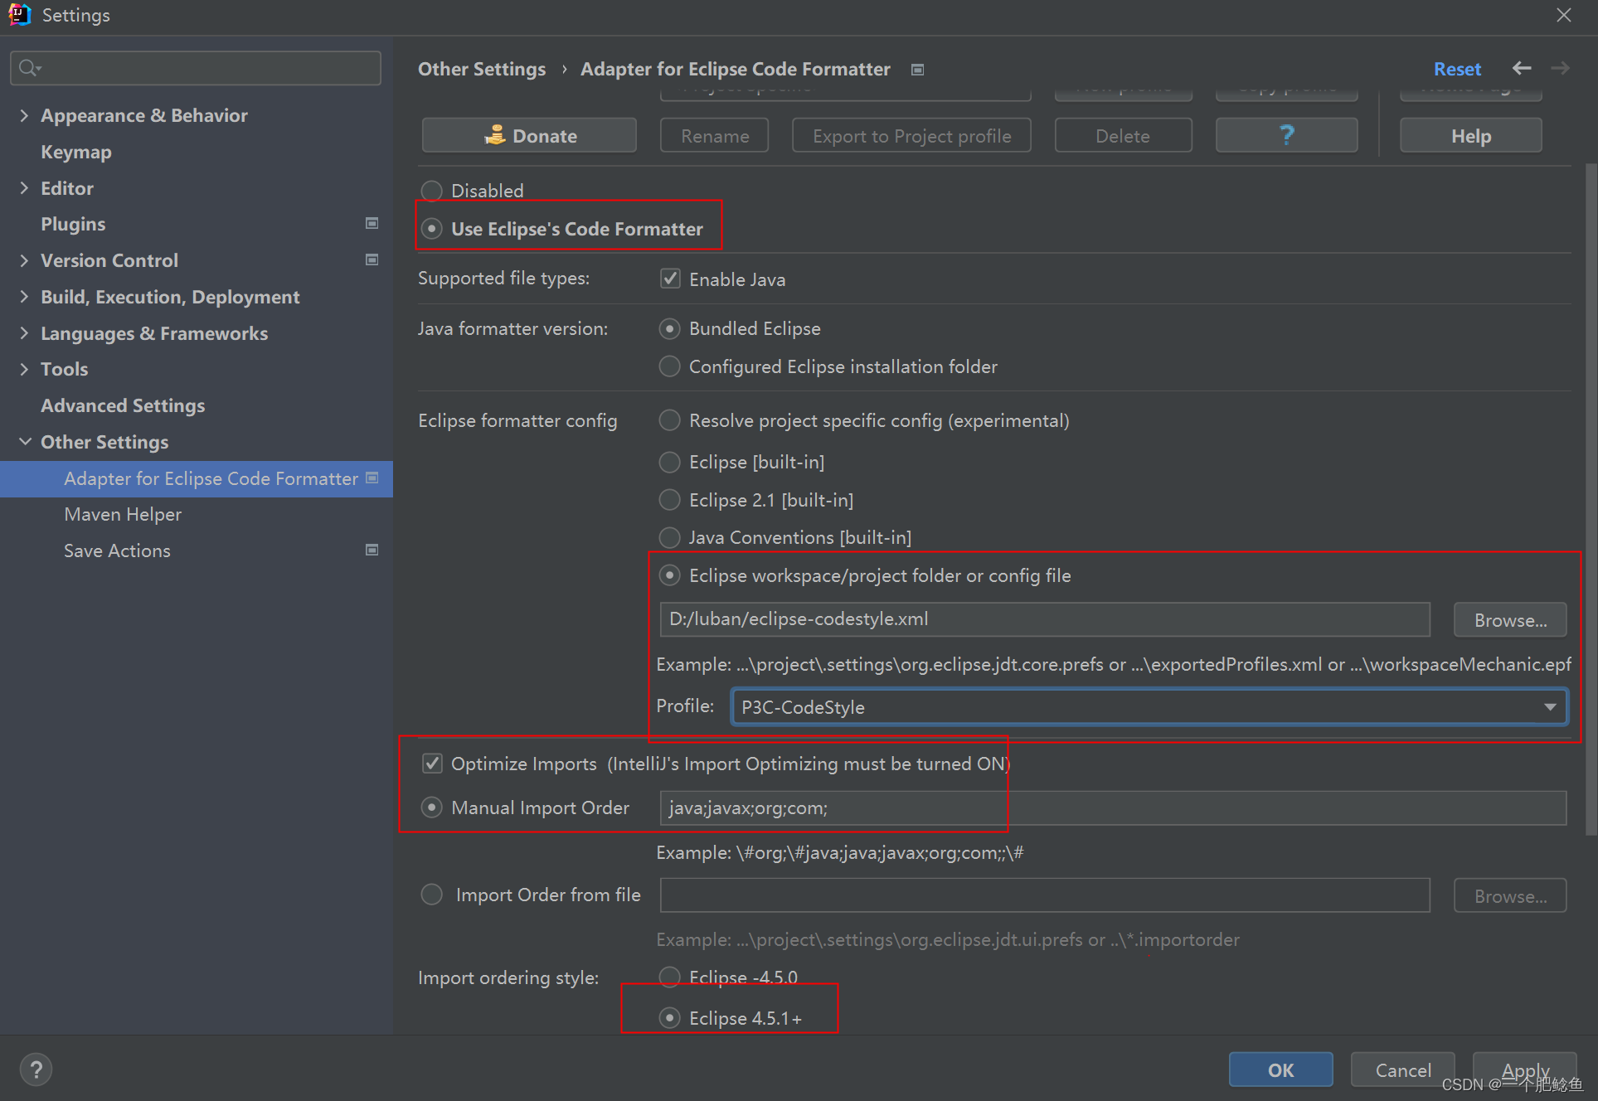Viewport: 1598px width, 1101px height.
Task: Click the blue question mark button
Action: (1285, 135)
